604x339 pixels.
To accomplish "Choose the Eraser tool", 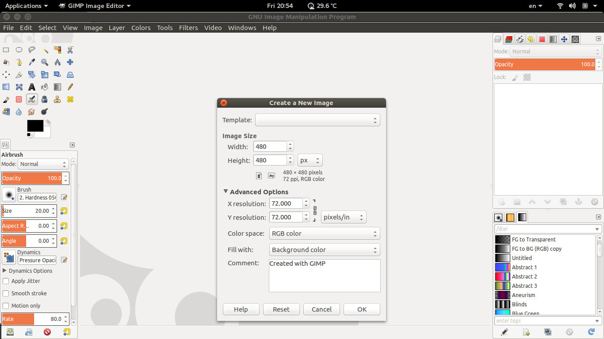I will (19, 99).
